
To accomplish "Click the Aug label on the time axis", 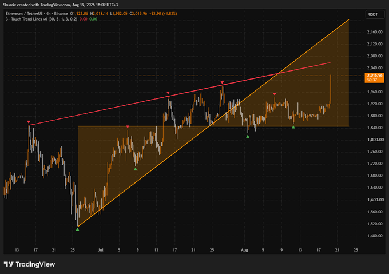I will pyautogui.click(x=244, y=250).
